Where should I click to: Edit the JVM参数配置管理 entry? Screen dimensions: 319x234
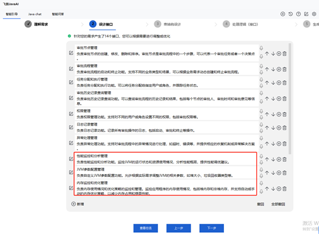coord(71,172)
